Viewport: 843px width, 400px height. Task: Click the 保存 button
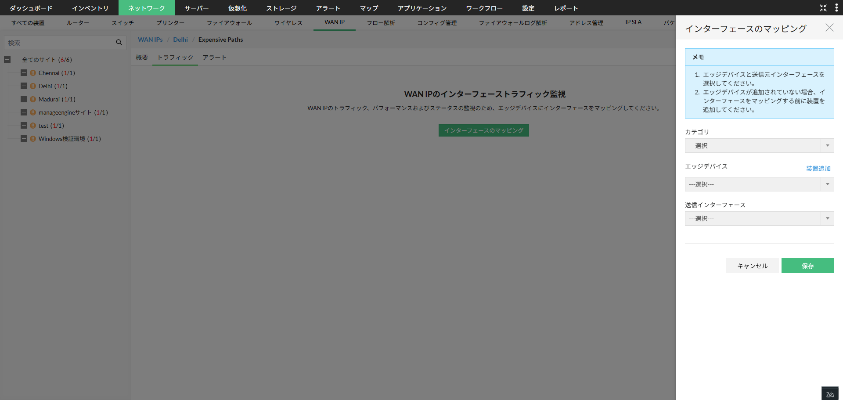click(808, 266)
